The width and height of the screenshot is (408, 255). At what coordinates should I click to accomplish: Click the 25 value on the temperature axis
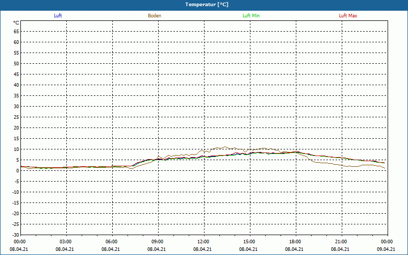(16, 117)
